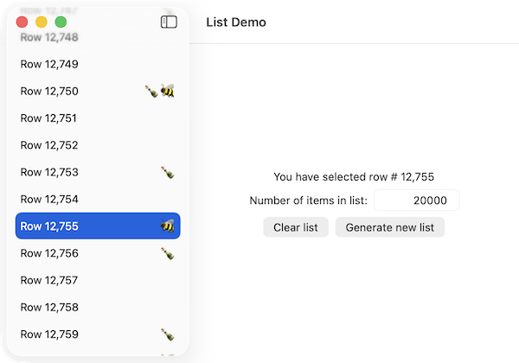Viewport: 519px width, 363px height.
Task: Click the Row 12,756 label text
Action: [x=48, y=253]
